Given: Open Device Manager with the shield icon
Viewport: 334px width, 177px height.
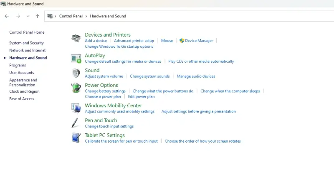Looking at the screenshot, I should (199, 41).
